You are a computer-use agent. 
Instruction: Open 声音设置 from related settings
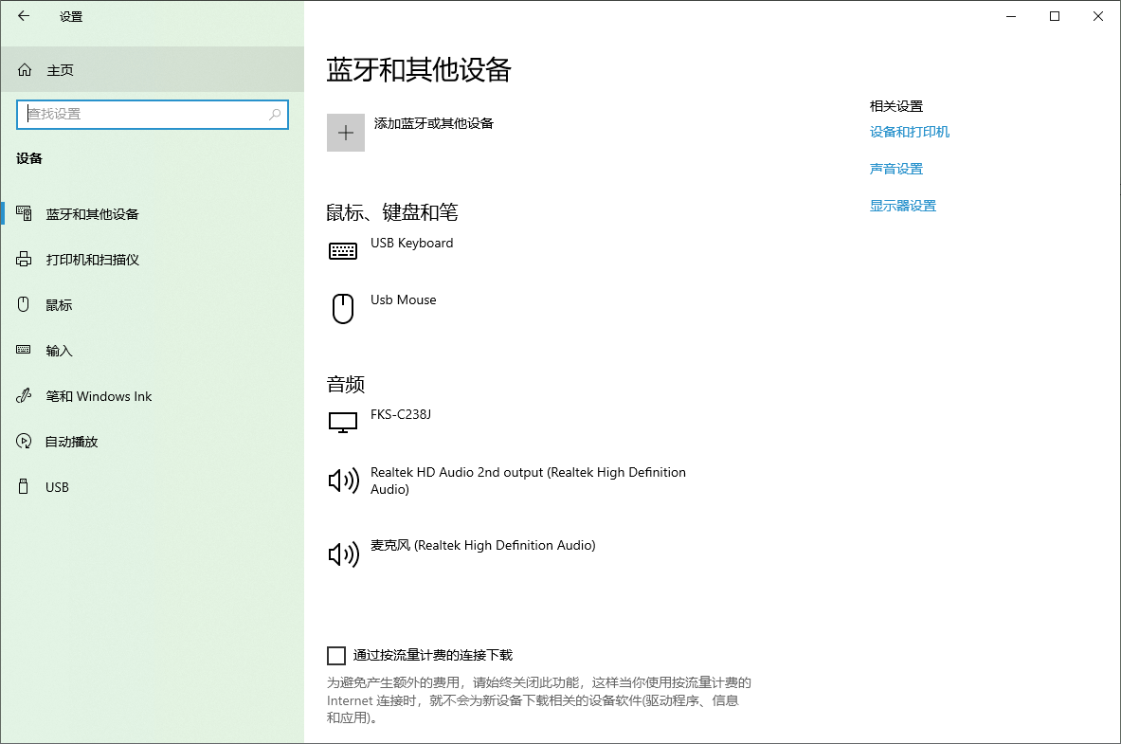coord(895,168)
